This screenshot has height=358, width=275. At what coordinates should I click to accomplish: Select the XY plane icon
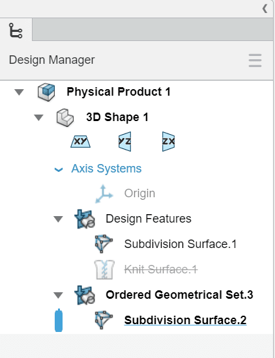80,141
